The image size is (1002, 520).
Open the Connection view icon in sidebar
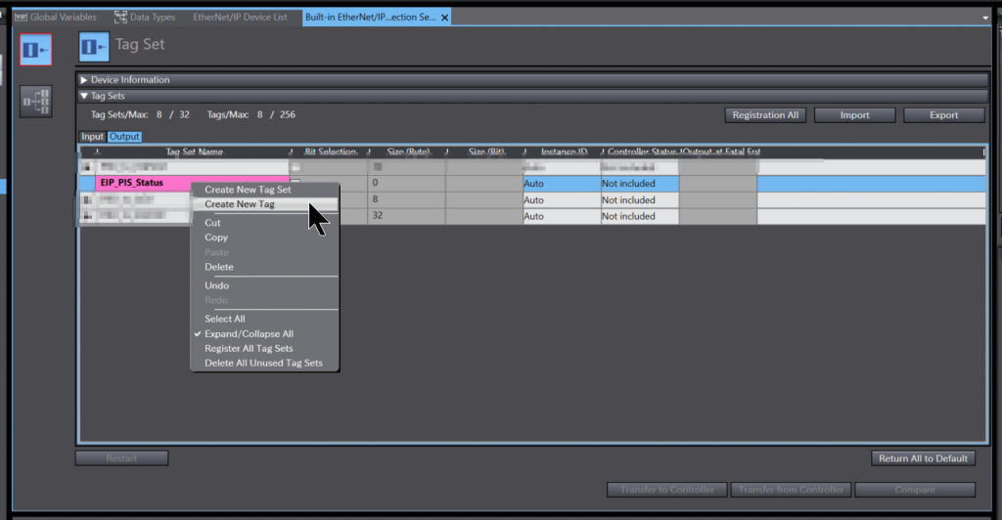(x=36, y=101)
